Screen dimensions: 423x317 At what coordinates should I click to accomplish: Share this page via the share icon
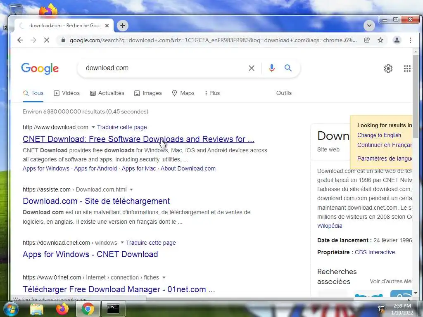(x=367, y=40)
